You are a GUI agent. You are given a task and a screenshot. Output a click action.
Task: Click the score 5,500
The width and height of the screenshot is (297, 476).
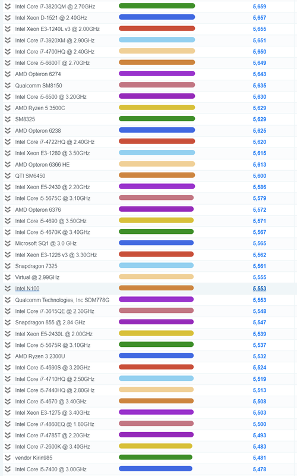pos(260,424)
